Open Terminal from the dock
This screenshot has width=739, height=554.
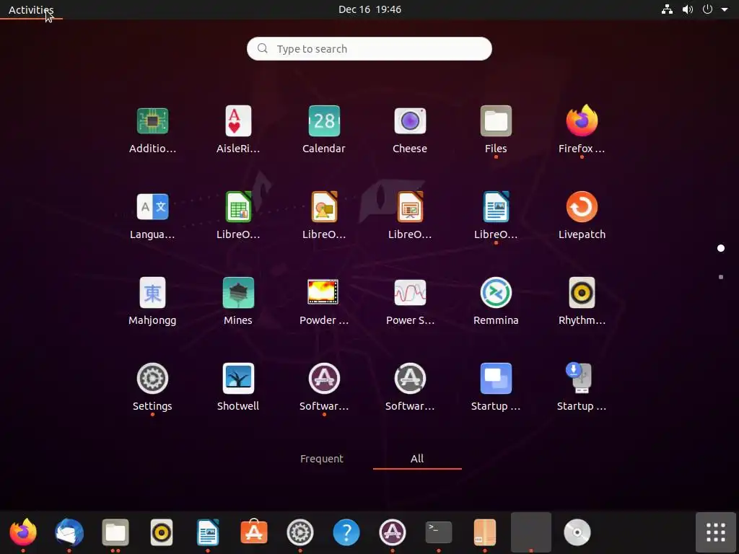(x=439, y=532)
